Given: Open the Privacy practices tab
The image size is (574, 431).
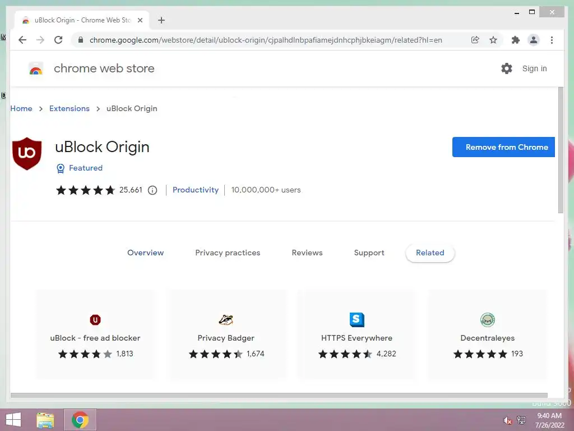Looking at the screenshot, I should pos(228,253).
